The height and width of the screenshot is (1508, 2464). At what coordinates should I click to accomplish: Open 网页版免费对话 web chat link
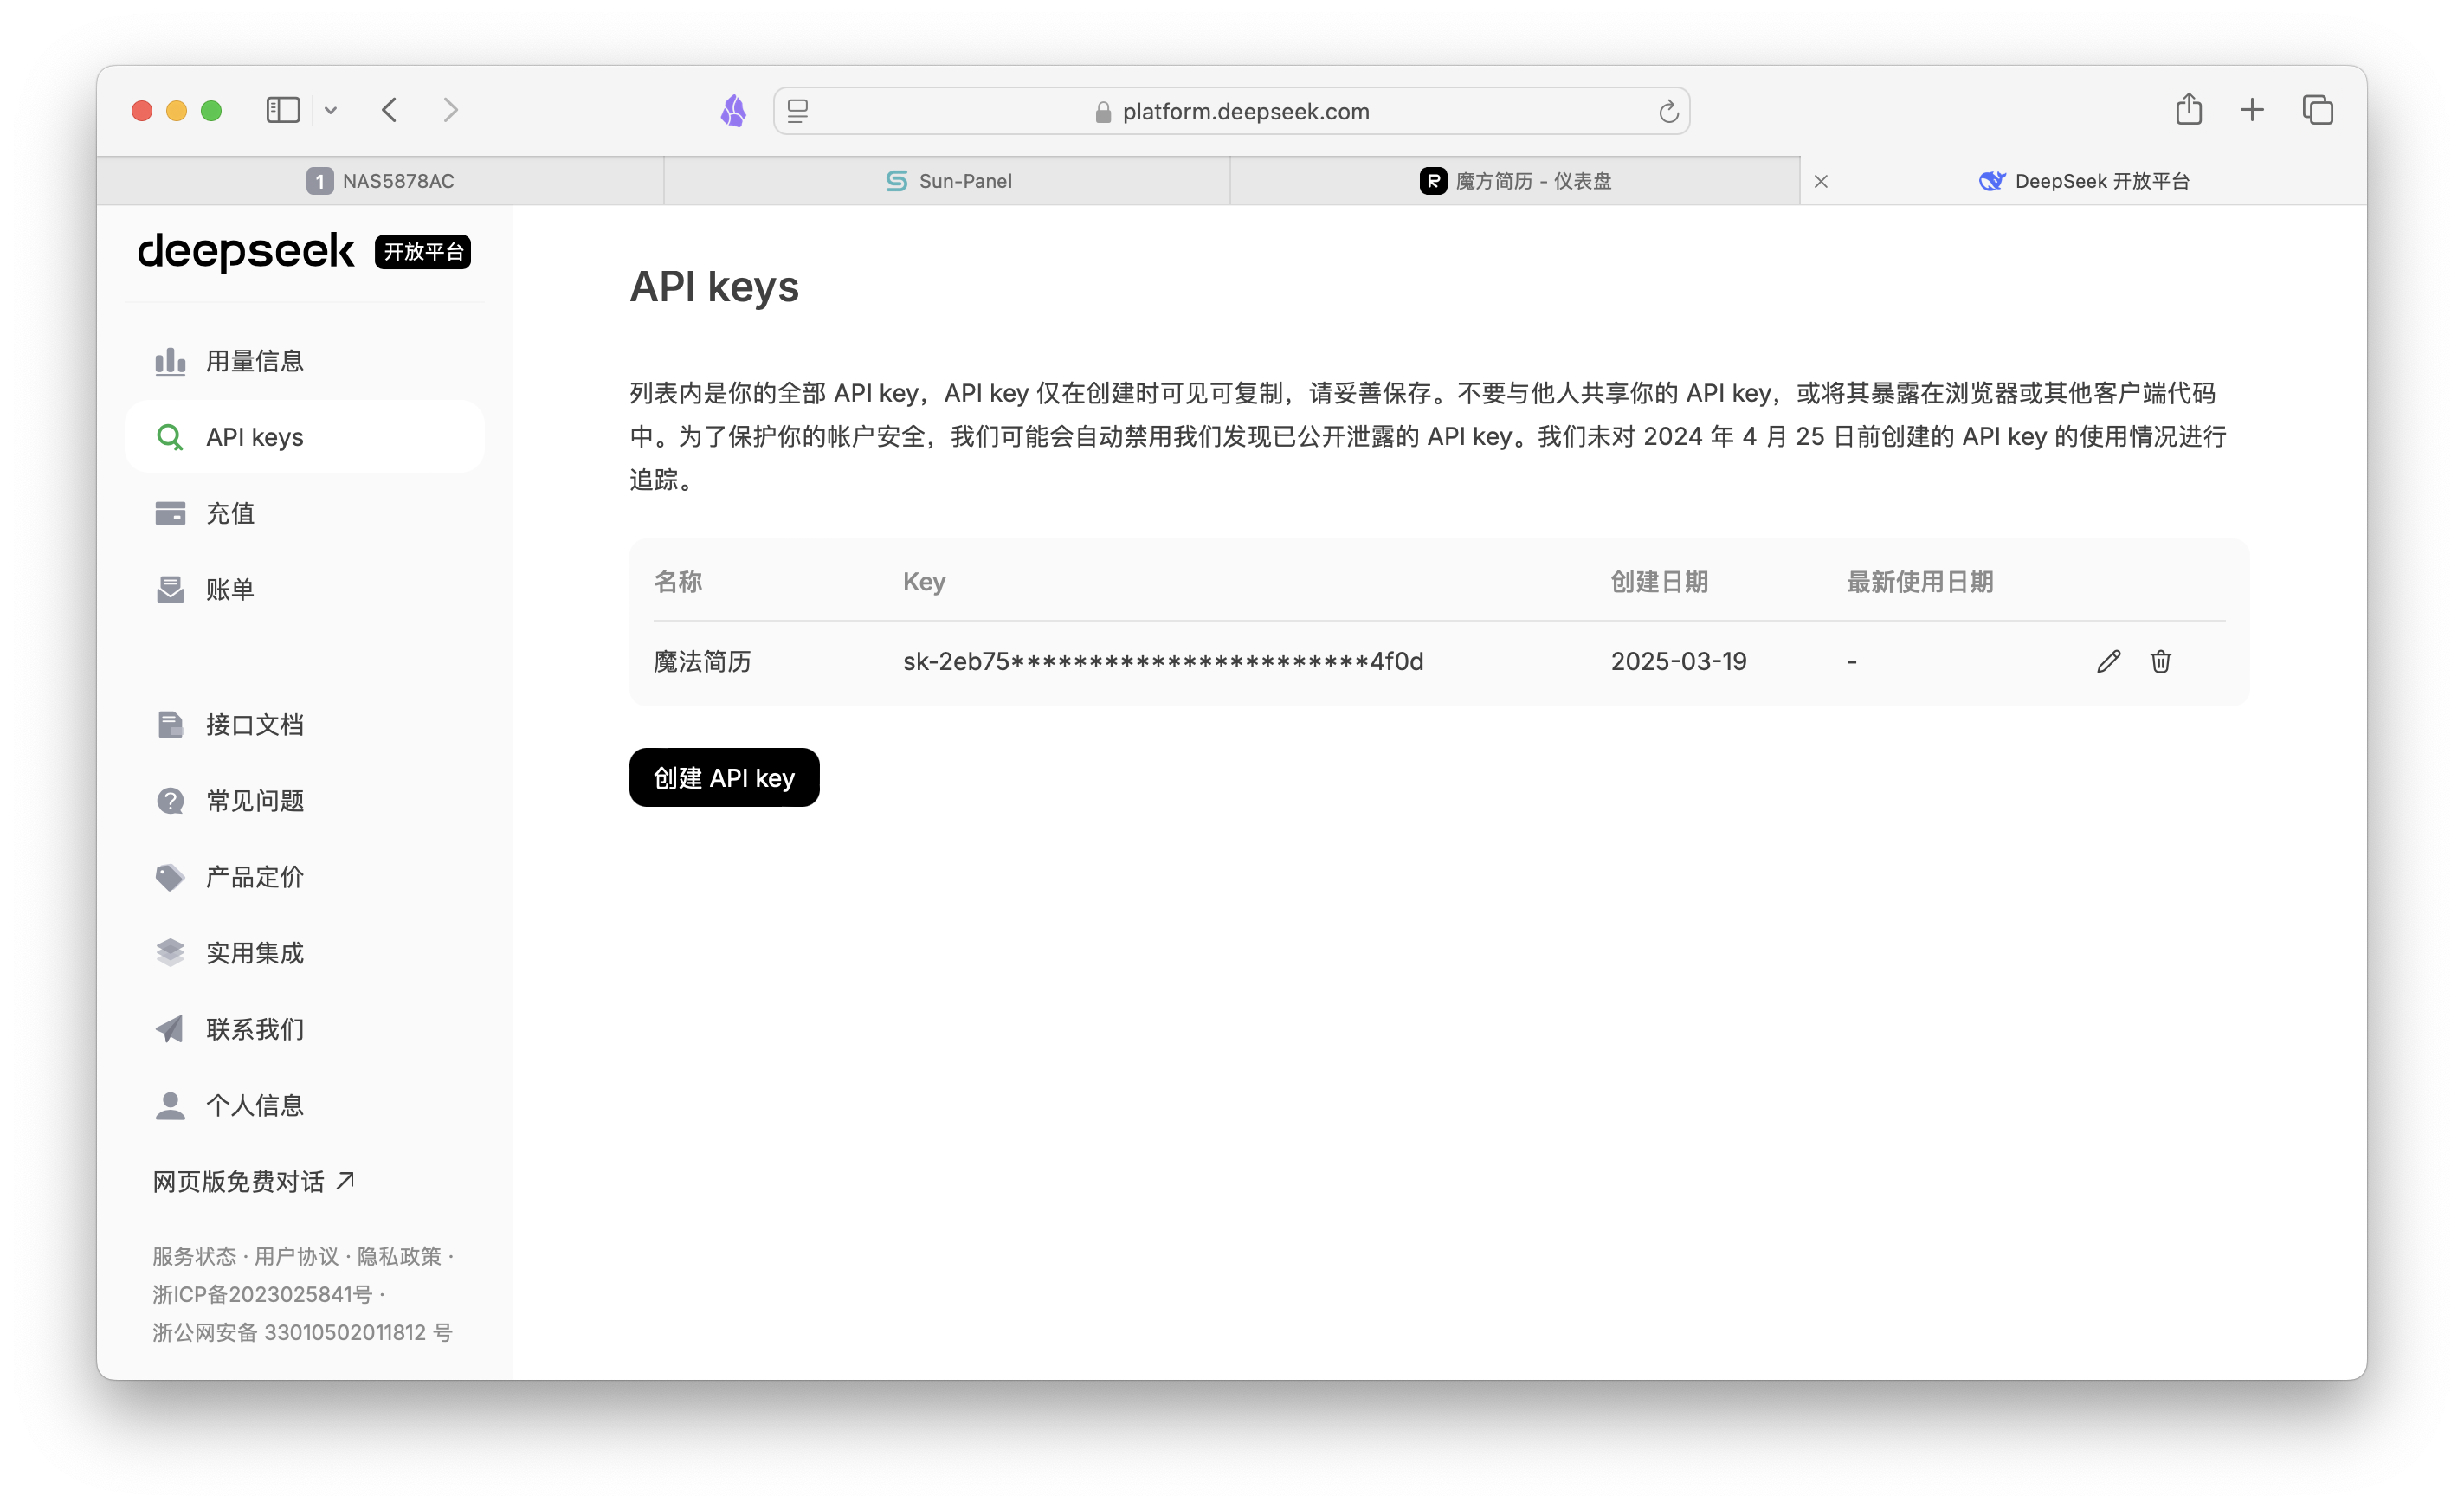pyautogui.click(x=253, y=1181)
